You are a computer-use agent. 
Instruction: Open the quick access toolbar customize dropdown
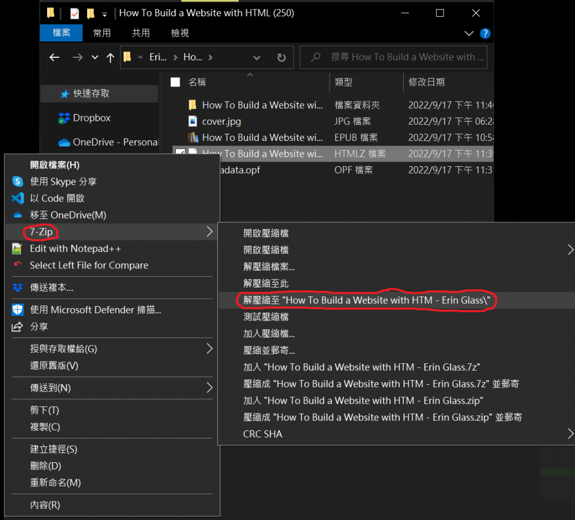(104, 15)
